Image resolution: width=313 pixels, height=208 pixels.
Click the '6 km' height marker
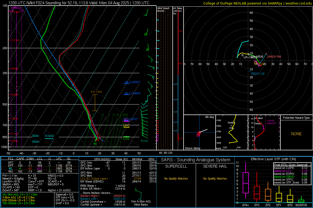pyautogui.click(x=15, y=95)
